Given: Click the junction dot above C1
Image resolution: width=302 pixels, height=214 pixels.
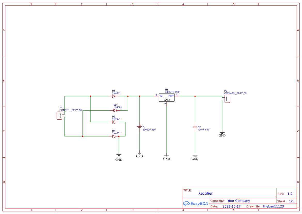Looking at the screenshot, I should click(x=140, y=96).
